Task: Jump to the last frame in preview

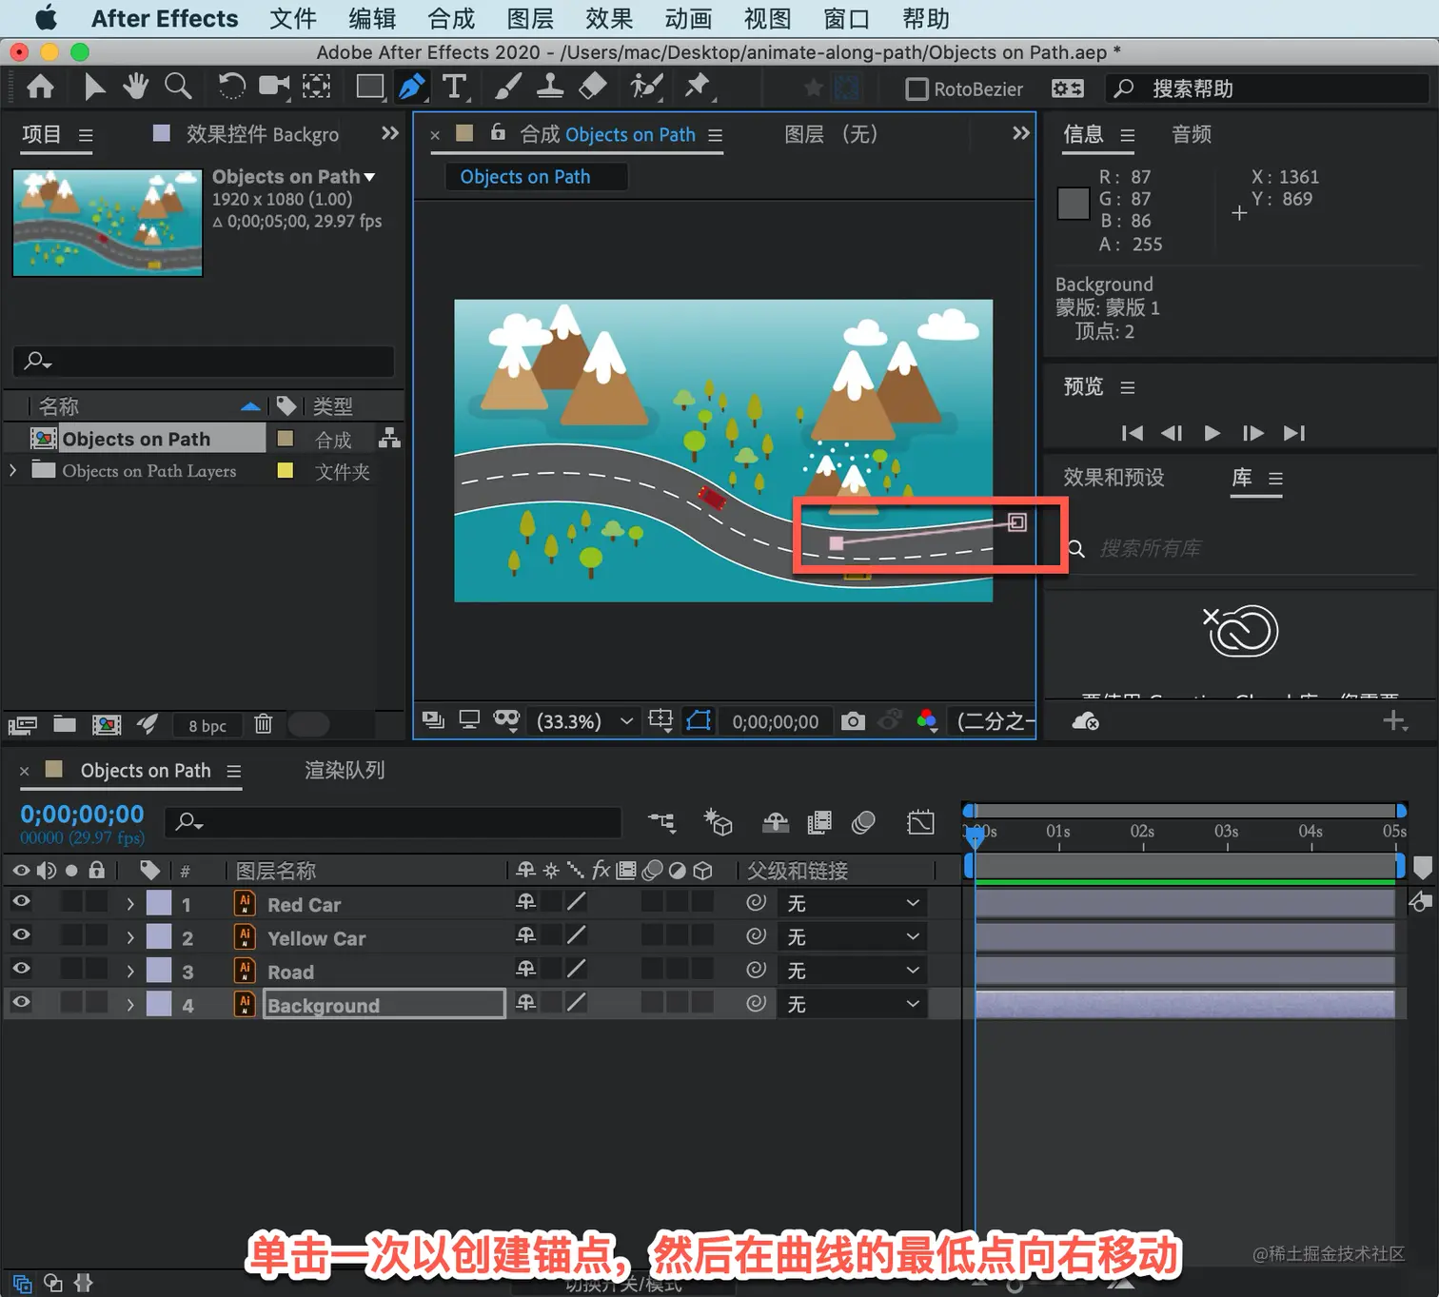Action: pos(1293,433)
